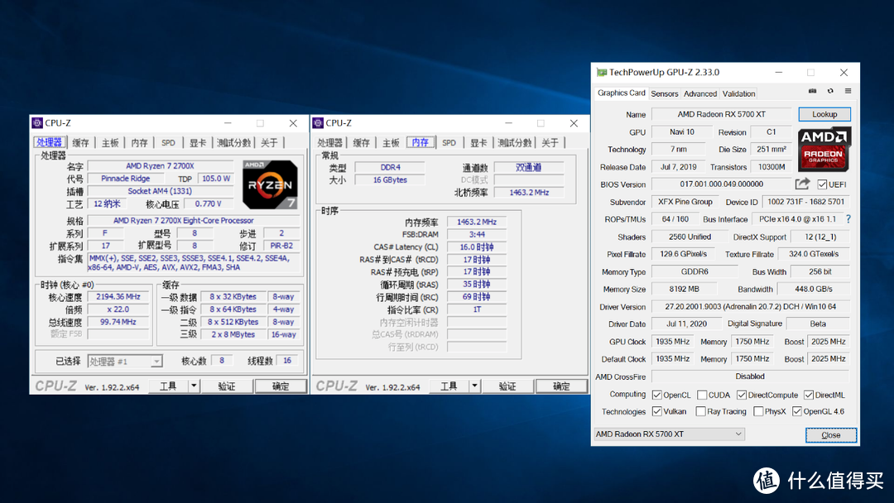
Task: Open the 显卡 tab in left CPU-Z
Action: pos(198,142)
